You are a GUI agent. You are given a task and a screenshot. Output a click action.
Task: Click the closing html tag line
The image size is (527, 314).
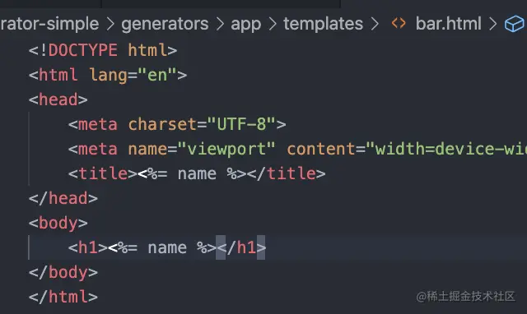coord(63,297)
